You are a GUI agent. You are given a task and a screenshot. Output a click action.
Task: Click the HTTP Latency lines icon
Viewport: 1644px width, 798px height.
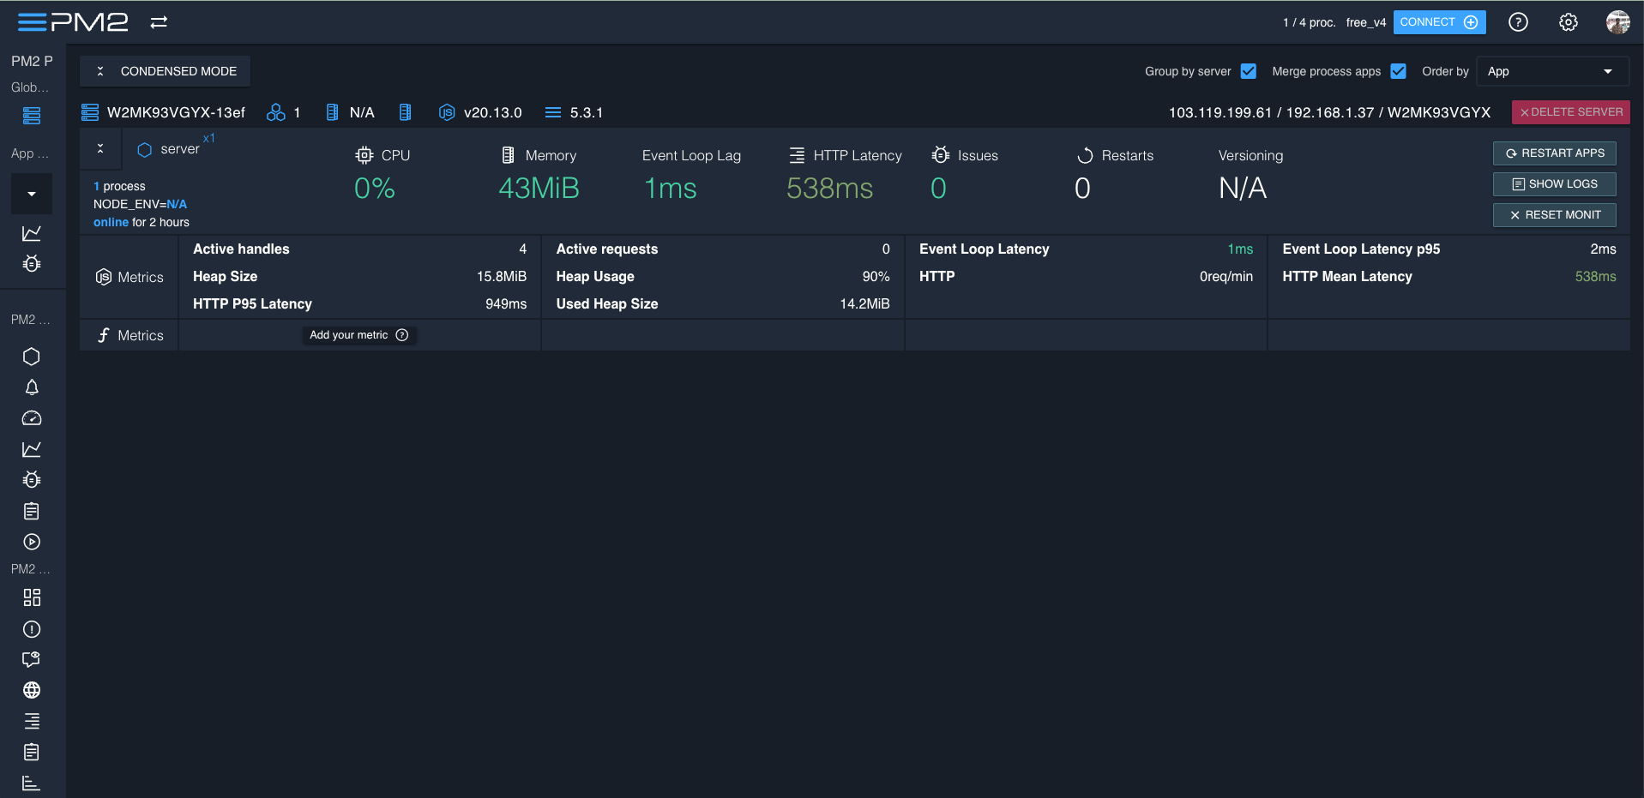click(797, 155)
